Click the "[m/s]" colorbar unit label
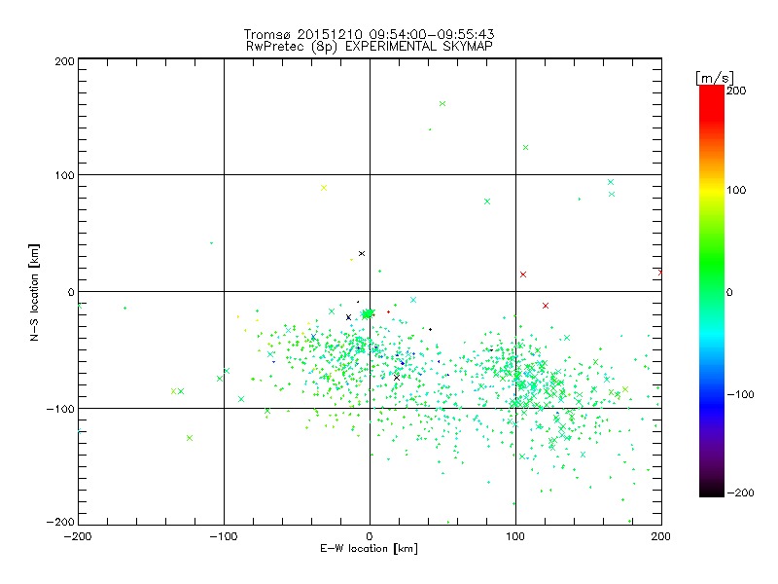This screenshot has width=778, height=584. pyautogui.click(x=715, y=78)
